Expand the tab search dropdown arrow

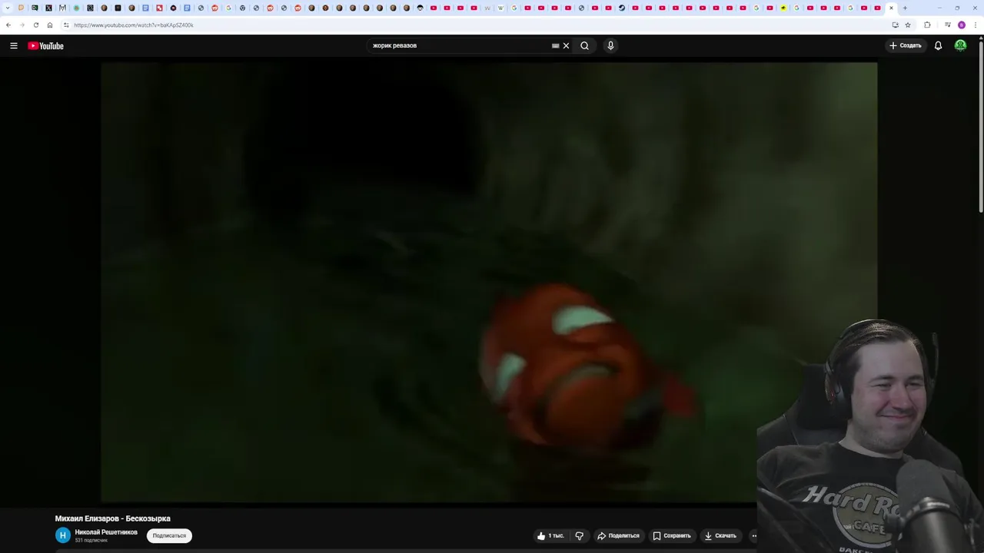pos(7,8)
